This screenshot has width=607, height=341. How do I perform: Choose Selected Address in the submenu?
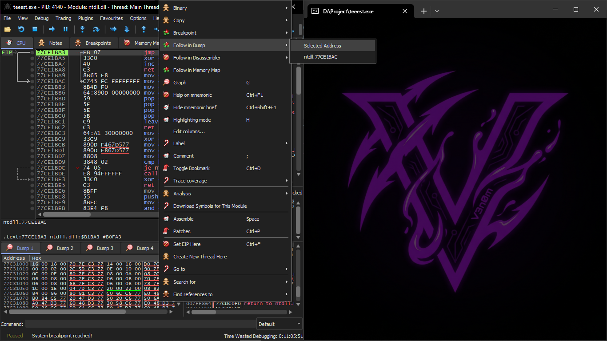click(x=323, y=46)
